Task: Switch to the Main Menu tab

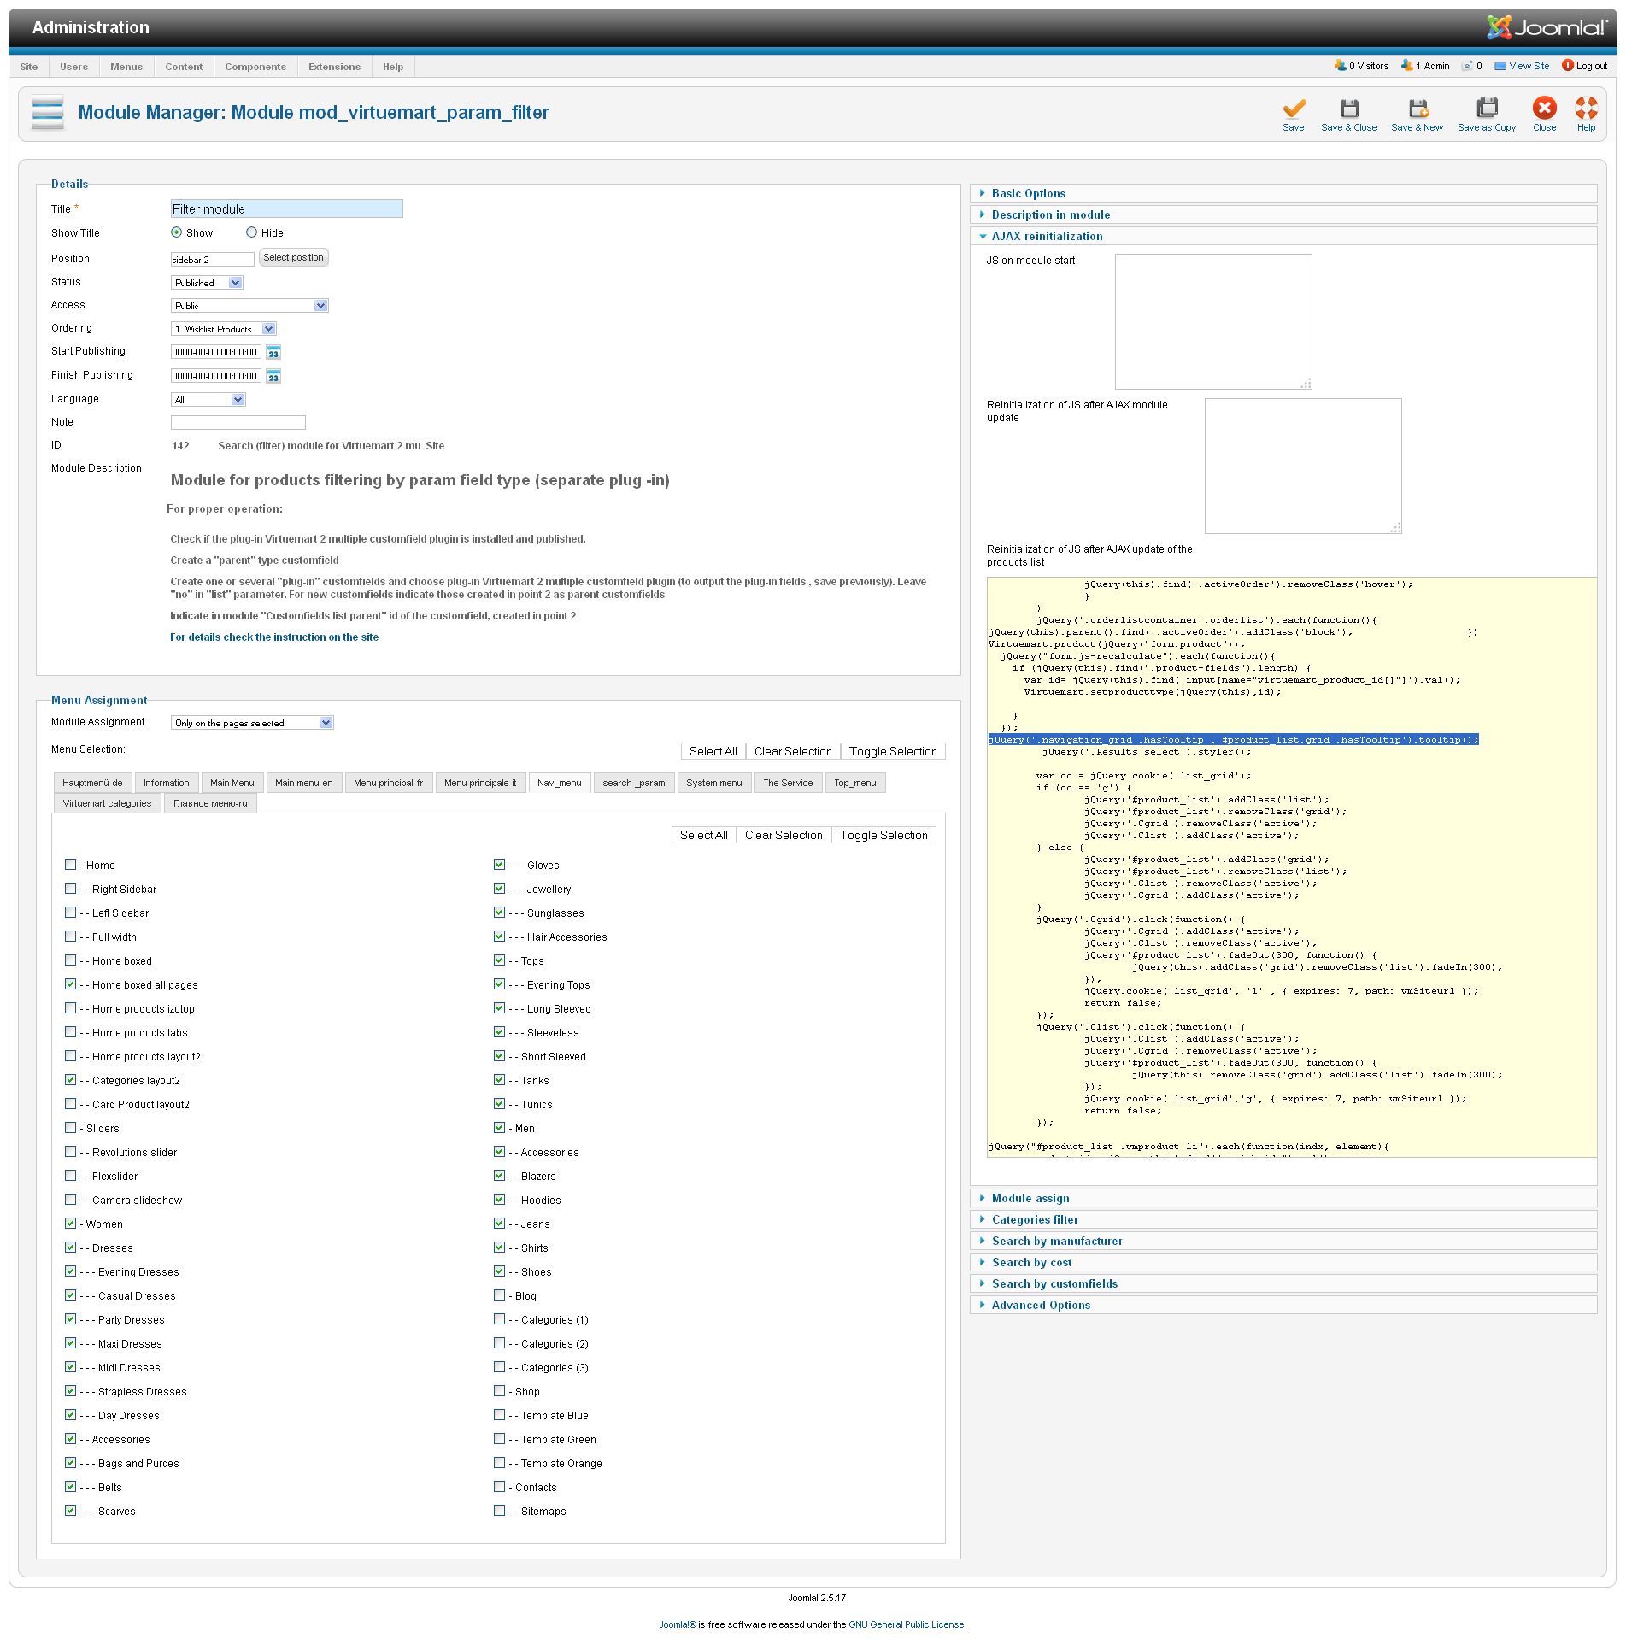Action: pyautogui.click(x=232, y=783)
